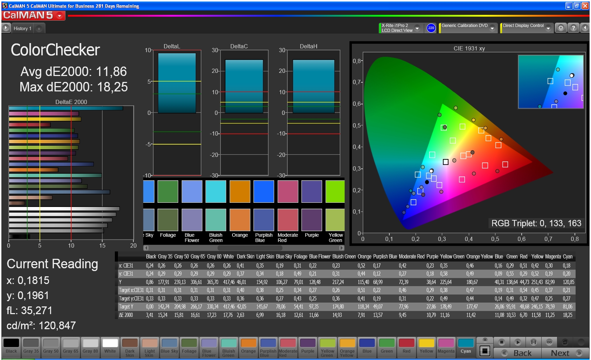The width and height of the screenshot is (591, 360).
Task: Select the History 1 tab
Action: pos(22,28)
